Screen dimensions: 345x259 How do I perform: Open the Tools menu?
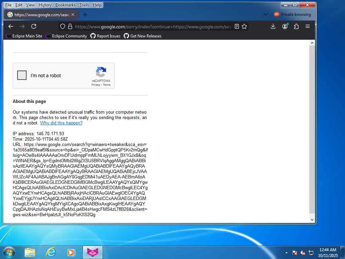tap(84, 5)
